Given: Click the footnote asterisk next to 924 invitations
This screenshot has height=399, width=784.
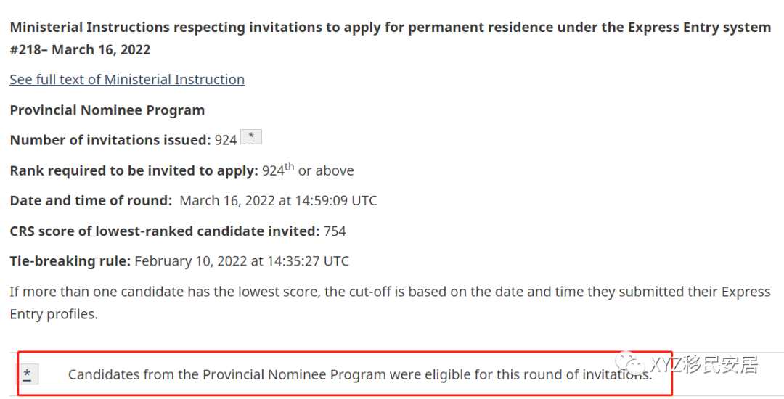Looking at the screenshot, I should coord(251,137).
